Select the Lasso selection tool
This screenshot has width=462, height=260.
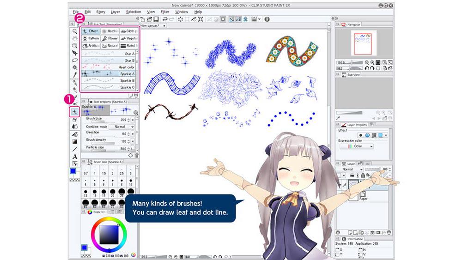pyautogui.click(x=75, y=60)
